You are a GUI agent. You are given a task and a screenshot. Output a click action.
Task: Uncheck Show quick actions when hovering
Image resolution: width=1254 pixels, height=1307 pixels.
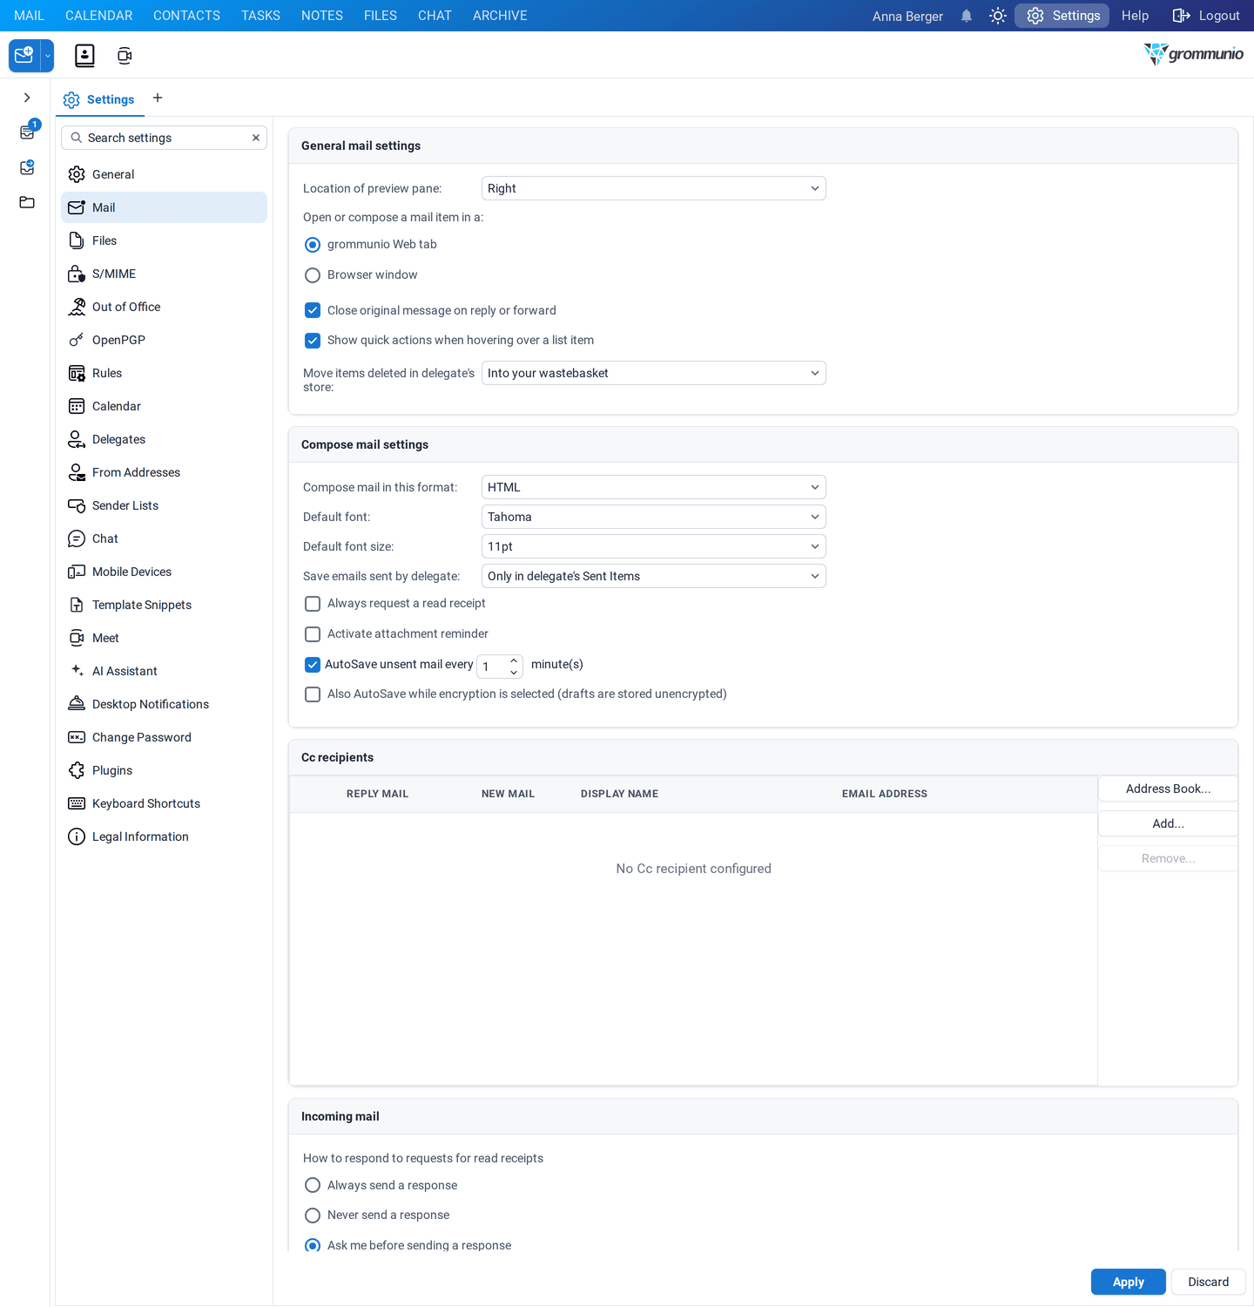point(313,341)
